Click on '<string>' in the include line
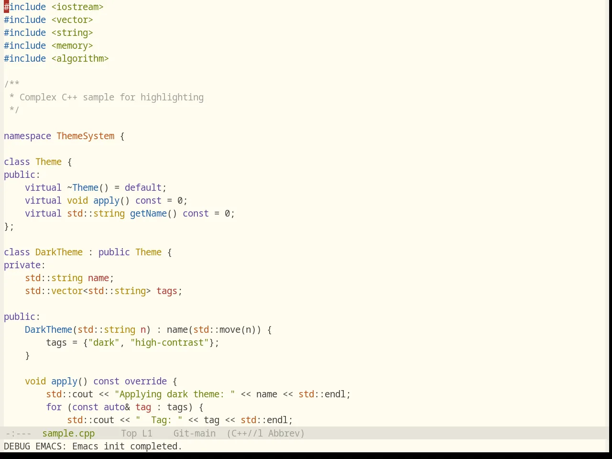The image size is (612, 459). (72, 33)
